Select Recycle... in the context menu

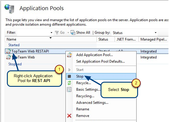[x=83, y=83]
